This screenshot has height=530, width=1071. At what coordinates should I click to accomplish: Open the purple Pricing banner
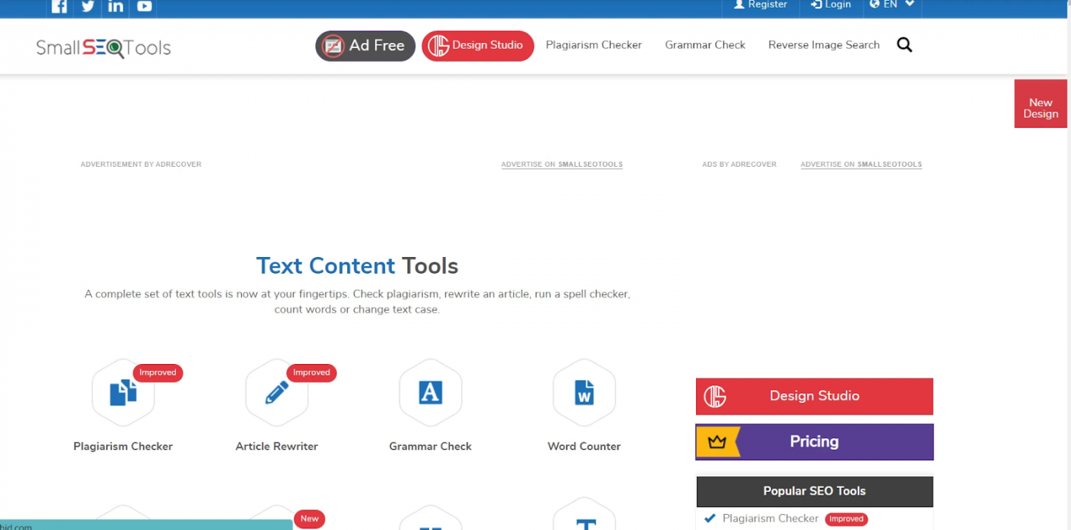tap(814, 442)
